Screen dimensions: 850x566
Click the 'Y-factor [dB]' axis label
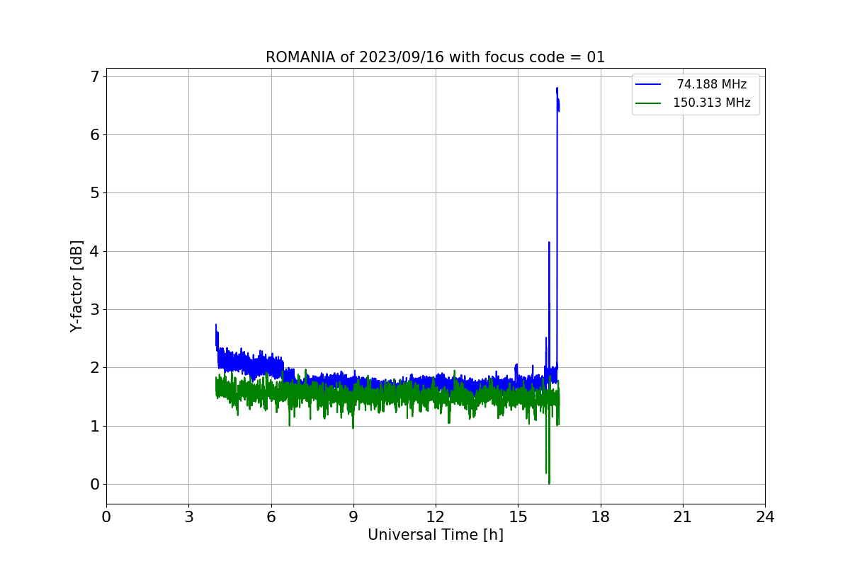(76, 287)
